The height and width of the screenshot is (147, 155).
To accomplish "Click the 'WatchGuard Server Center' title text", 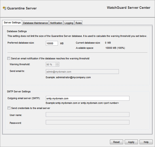I will point(129,8).
